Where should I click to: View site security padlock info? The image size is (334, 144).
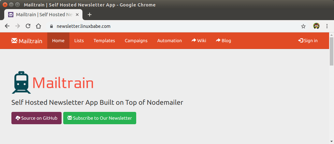51,26
